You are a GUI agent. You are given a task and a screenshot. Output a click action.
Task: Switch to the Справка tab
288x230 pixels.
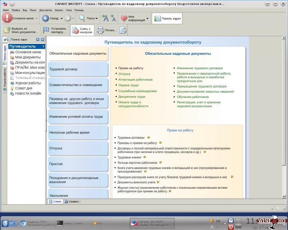[71, 202]
